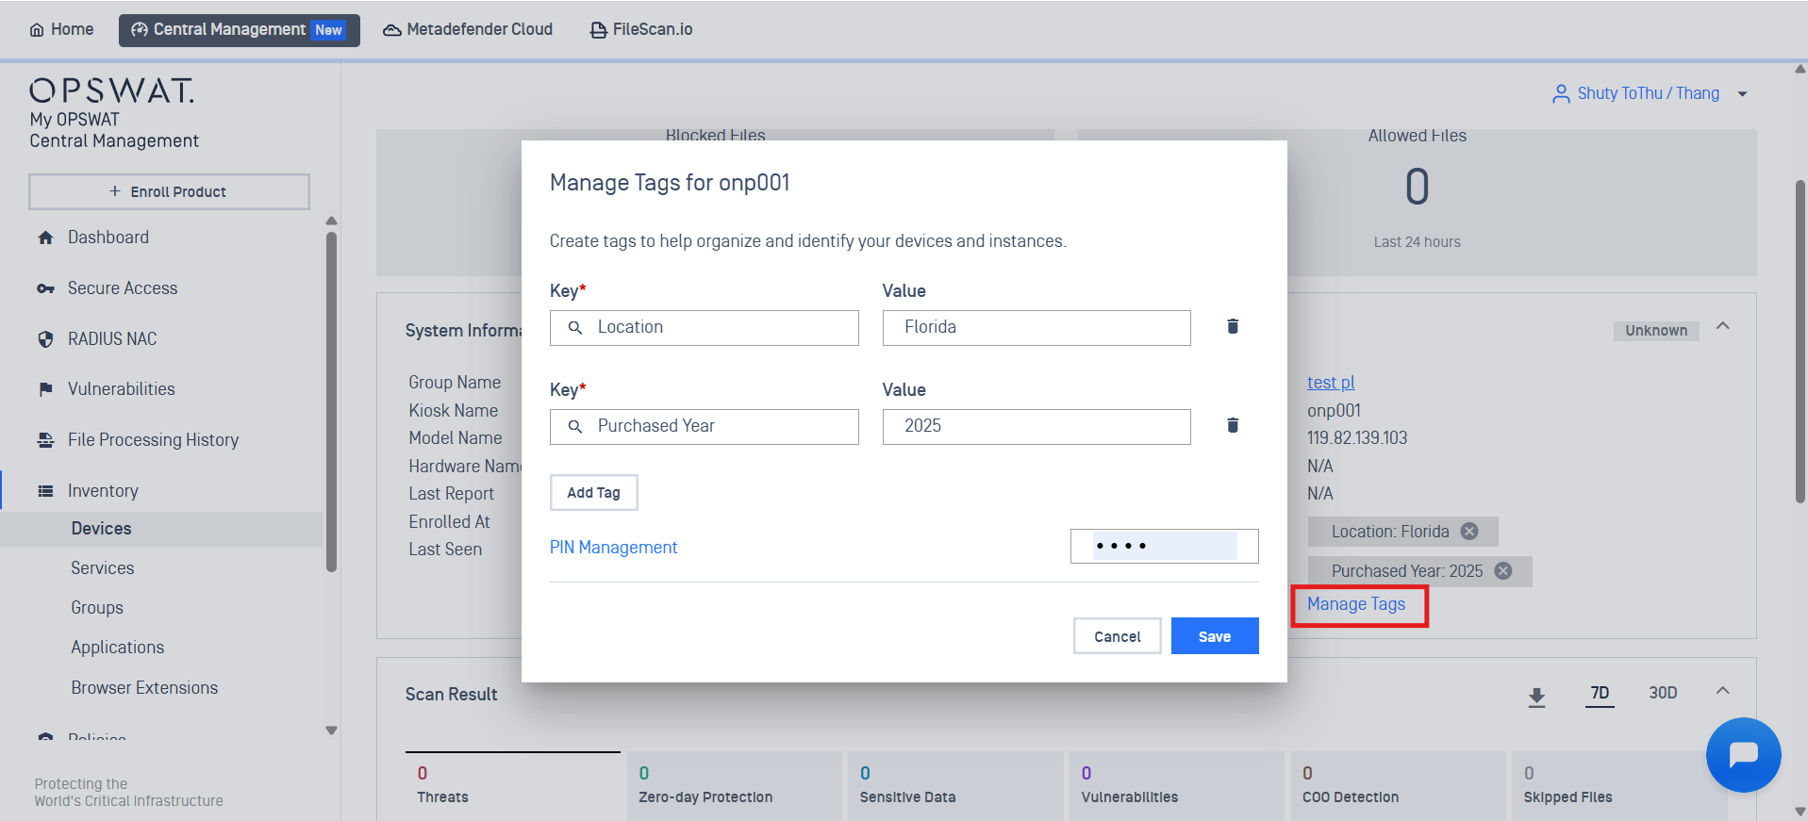Select the scan result Vulnerabilities tab
This screenshot has height=821, width=1808.
point(1177,785)
